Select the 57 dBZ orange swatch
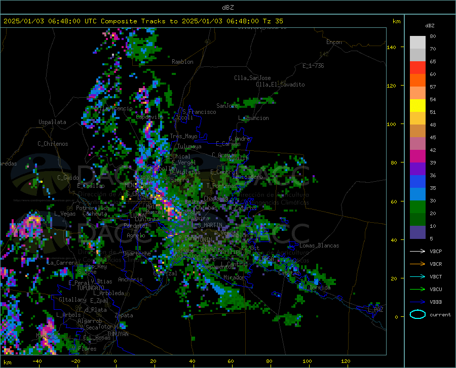 (417, 80)
